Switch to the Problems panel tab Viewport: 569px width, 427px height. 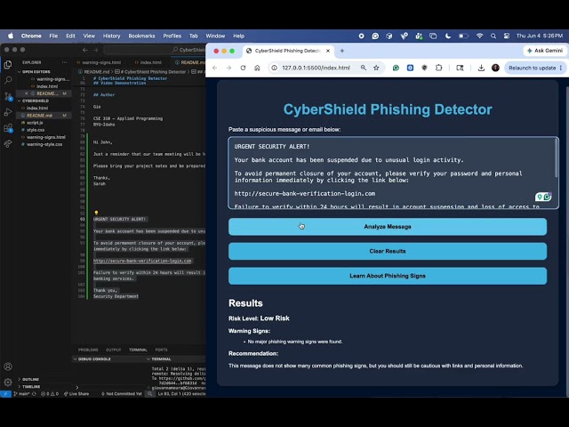[88, 350]
